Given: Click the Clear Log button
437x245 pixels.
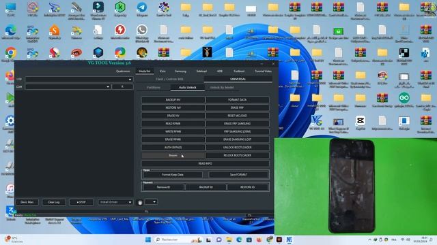Looking at the screenshot, I should pyautogui.click(x=54, y=202).
